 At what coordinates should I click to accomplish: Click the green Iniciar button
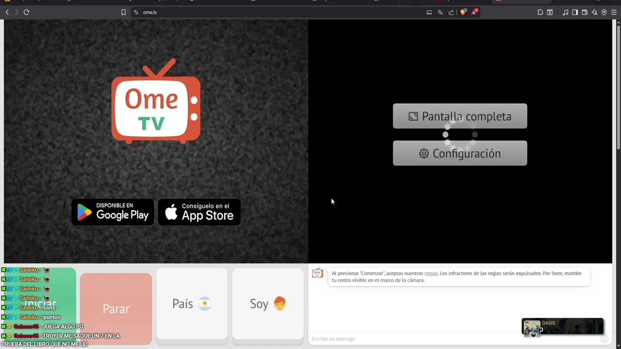click(40, 304)
